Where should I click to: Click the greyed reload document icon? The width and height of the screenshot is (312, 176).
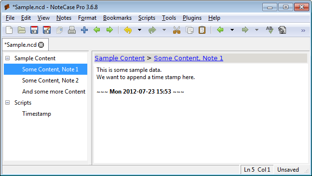(x=59, y=30)
